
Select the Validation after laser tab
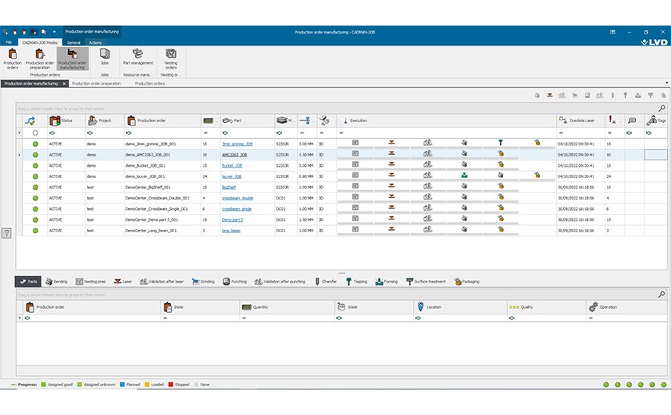(x=161, y=281)
